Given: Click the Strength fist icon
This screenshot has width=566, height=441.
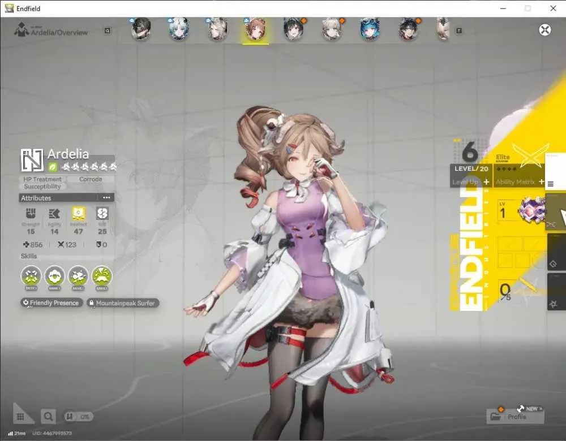Looking at the screenshot, I should coord(31,214).
